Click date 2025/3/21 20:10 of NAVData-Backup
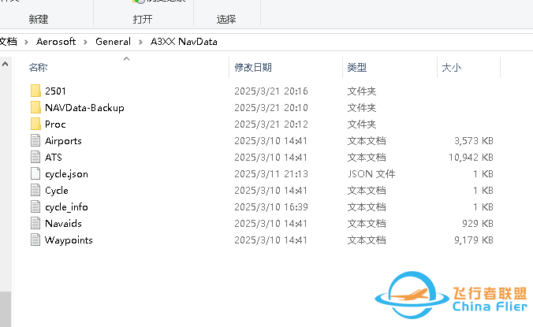This screenshot has height=327, width=533. pos(271,108)
